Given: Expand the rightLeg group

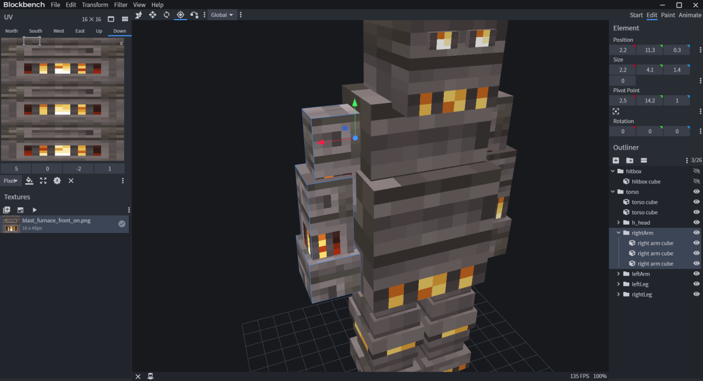Looking at the screenshot, I should point(619,294).
